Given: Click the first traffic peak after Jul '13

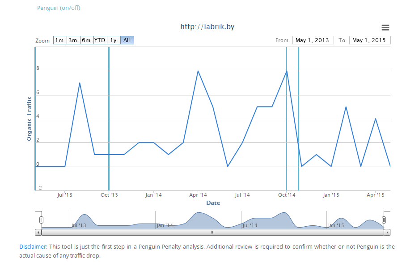Looking at the screenshot, I should pos(80,83).
